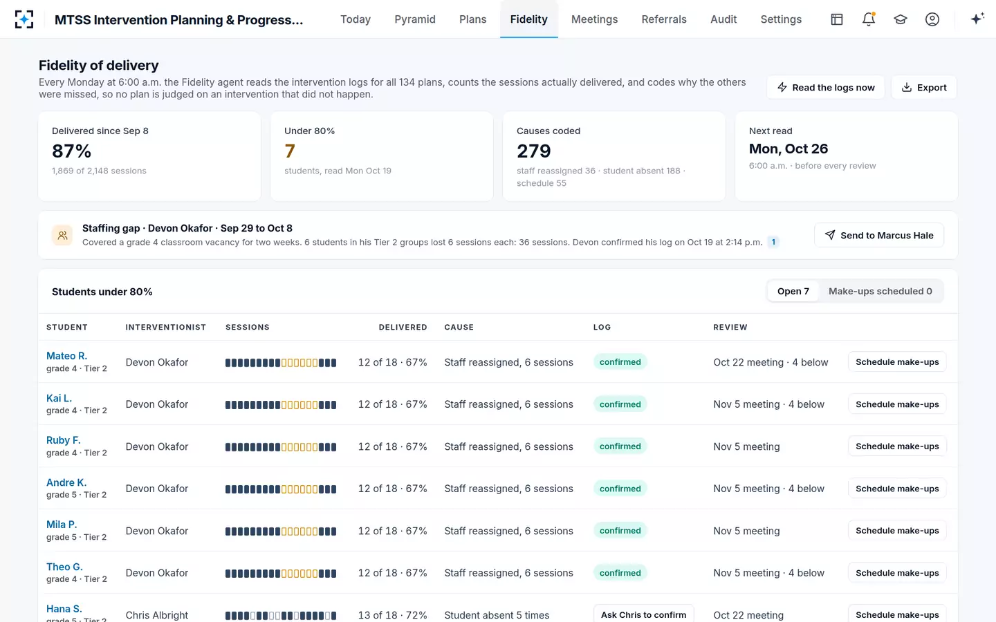Switch to the Today tab
Viewport: 996px width, 622px height.
click(356, 19)
